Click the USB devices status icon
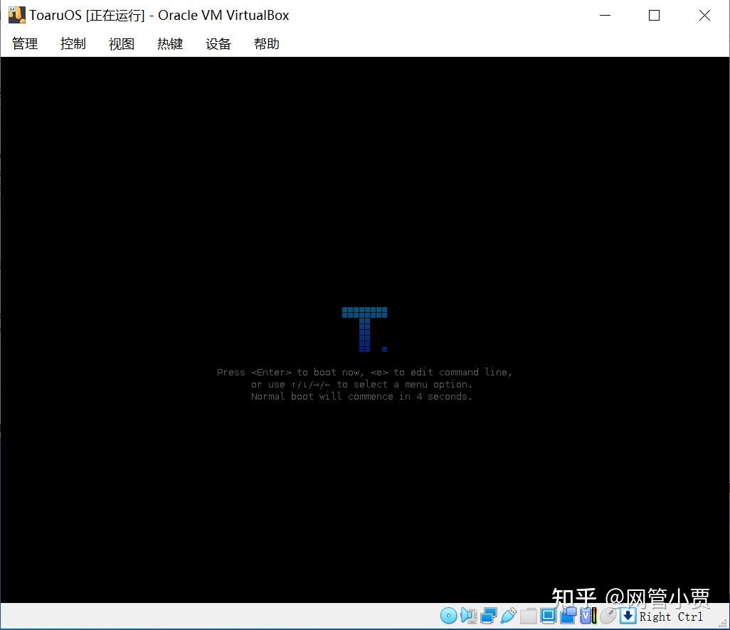The width and height of the screenshot is (730, 630). (509, 615)
